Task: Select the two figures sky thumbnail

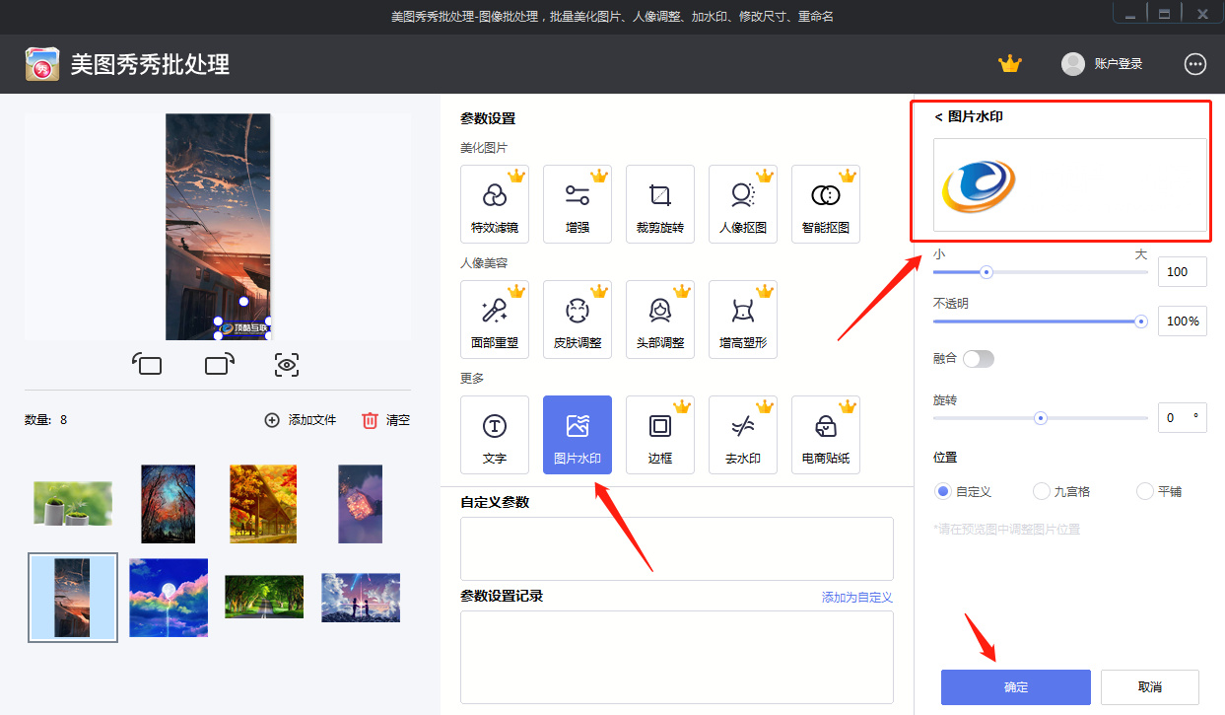Action: (361, 598)
